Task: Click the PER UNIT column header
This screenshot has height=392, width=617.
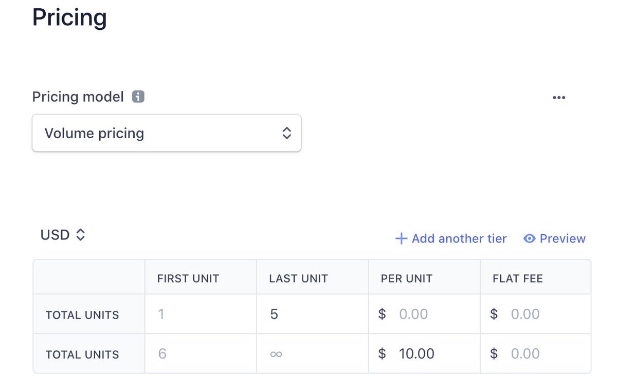Action: click(407, 279)
